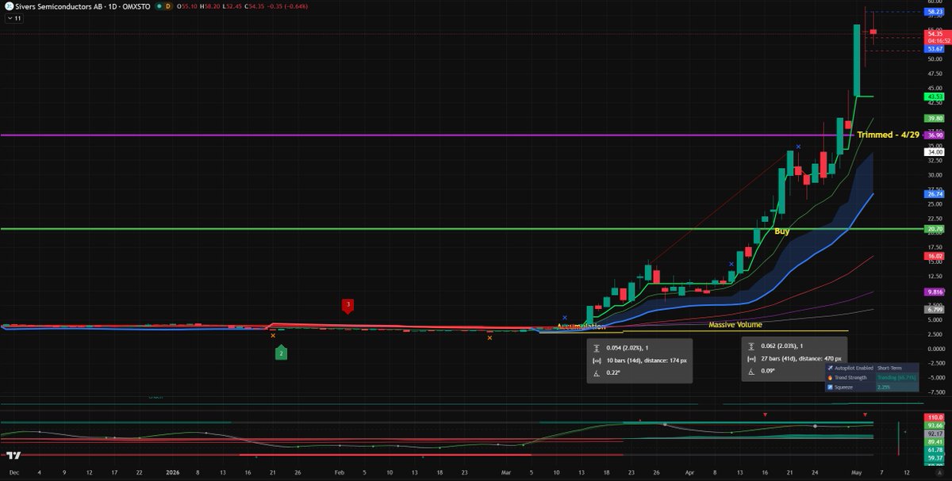Click the Trend Strength flame icon
Screen dimensions: 952x481
830,377
